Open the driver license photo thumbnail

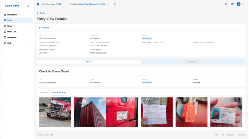[226, 112]
